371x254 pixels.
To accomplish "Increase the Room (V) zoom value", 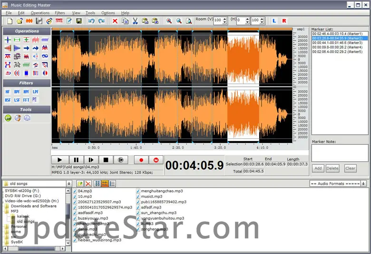I will 225,19.
